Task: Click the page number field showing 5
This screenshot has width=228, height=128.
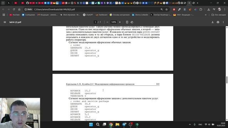Action: [95, 22]
